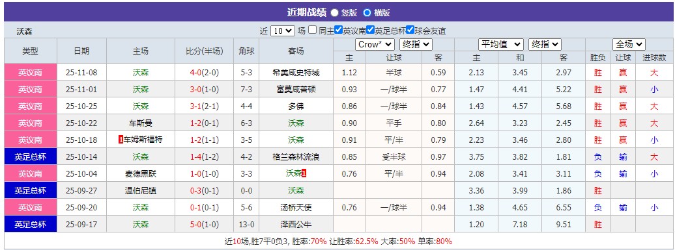This screenshot has width=675, height=250.
Task: Open the 平均值 dropdown
Action: click(x=501, y=44)
